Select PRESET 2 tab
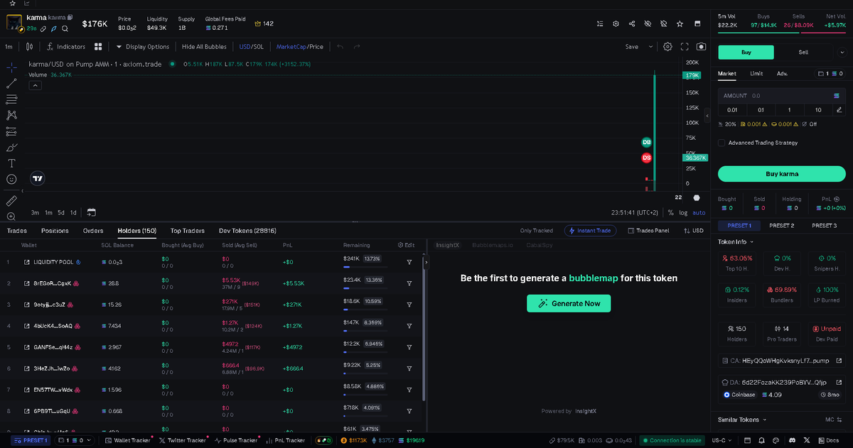 pyautogui.click(x=782, y=226)
